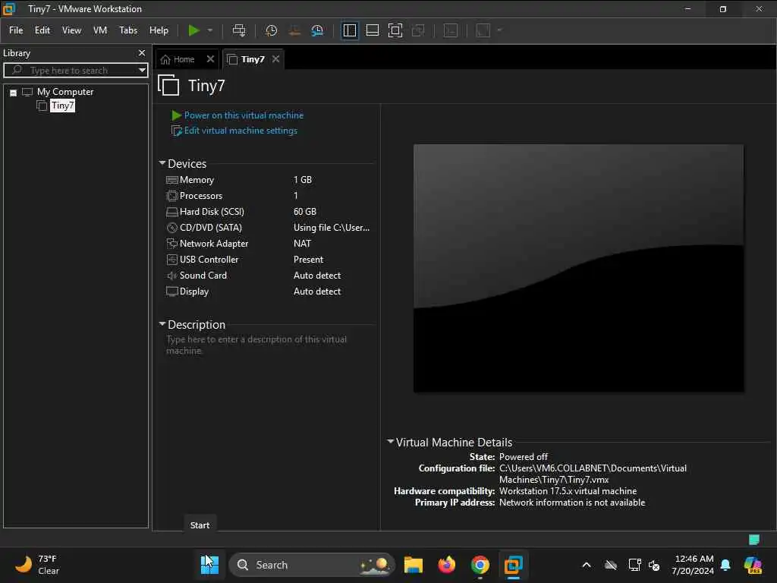Click the Hard Disk (SCSI) device entry
The image size is (777, 583).
coord(212,212)
